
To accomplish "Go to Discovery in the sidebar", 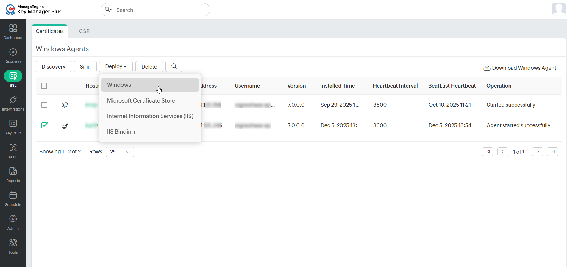I will (13, 55).
